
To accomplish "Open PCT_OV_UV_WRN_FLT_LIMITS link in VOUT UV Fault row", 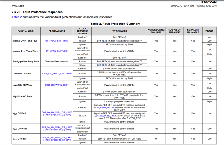I will [57, 139].
